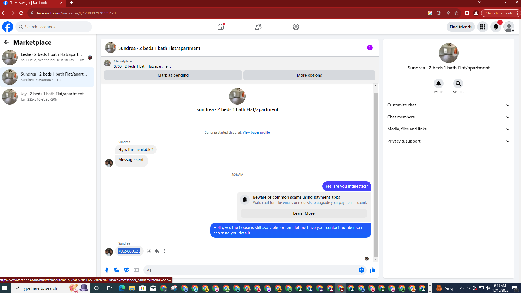Viewport: 521px width, 293px height.
Task: Choose a GIF to send
Action: (x=136, y=270)
